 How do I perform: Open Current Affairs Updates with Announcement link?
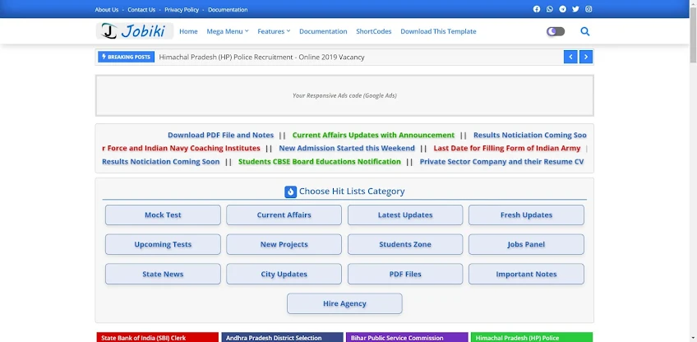pyautogui.click(x=373, y=135)
